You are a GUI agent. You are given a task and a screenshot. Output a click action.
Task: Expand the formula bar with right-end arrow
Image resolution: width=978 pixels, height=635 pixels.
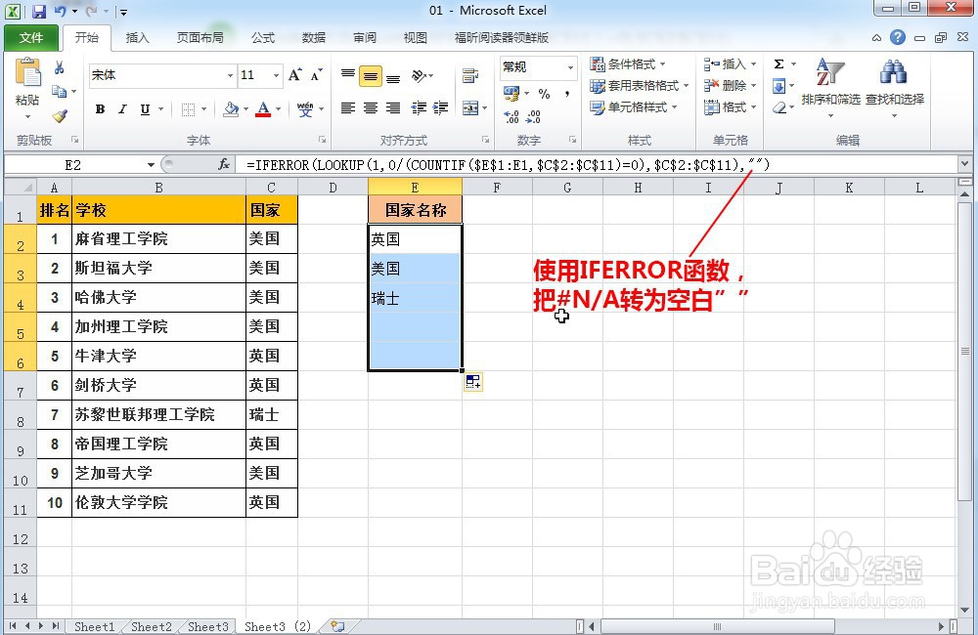(965, 164)
